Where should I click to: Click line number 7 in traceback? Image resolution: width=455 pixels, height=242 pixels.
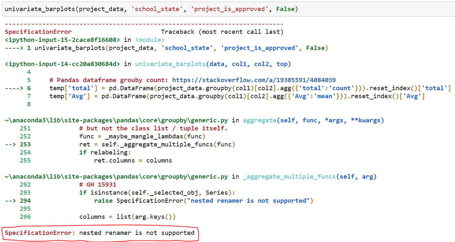coord(29,96)
